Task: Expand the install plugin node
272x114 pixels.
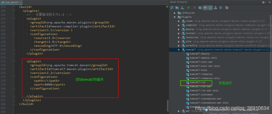Action: [x=179, y=33]
